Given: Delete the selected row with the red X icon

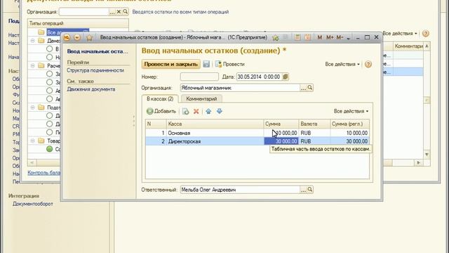Looking at the screenshot, I should pyautogui.click(x=196, y=111).
